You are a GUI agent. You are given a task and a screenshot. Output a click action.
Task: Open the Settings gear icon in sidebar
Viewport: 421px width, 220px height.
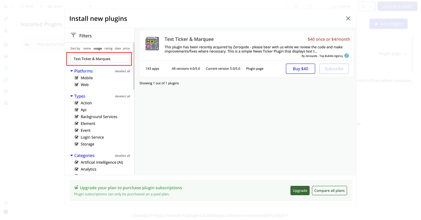pyautogui.click(x=6, y=91)
